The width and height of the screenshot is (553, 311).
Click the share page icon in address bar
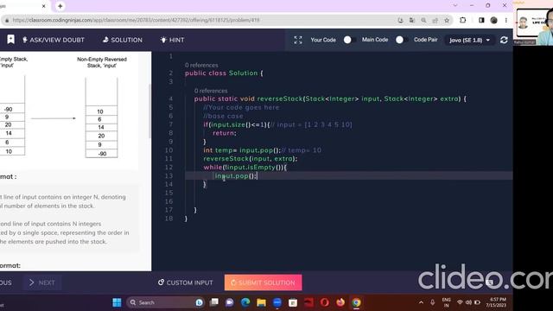435,21
